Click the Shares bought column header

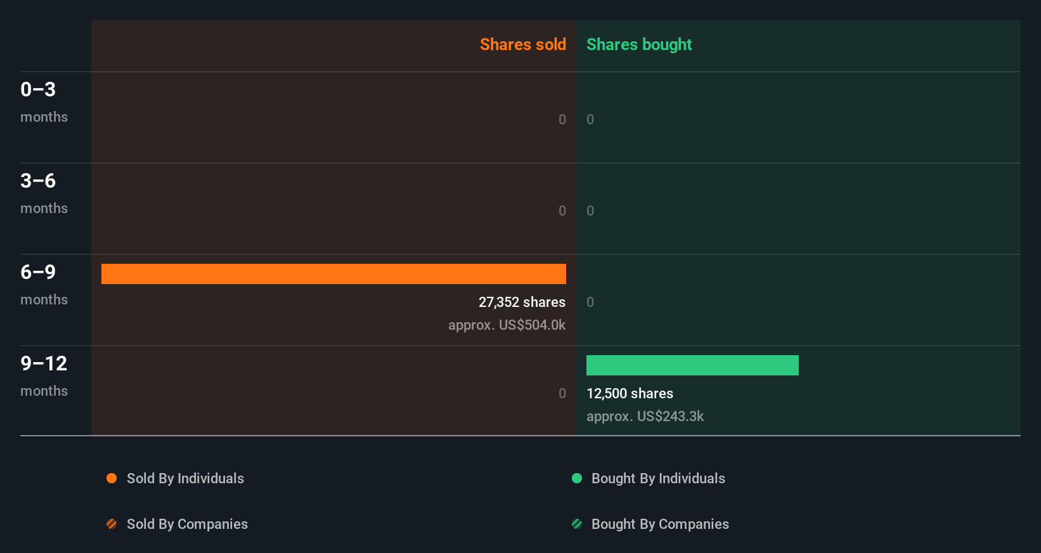[639, 44]
